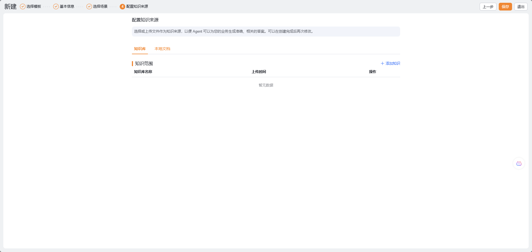The height and width of the screenshot is (252, 532).
Task: Open the floating robot assistant icon
Action: tap(519, 164)
